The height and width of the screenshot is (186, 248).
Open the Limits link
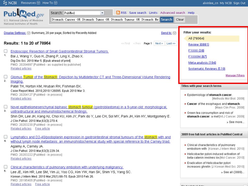[153, 13]
